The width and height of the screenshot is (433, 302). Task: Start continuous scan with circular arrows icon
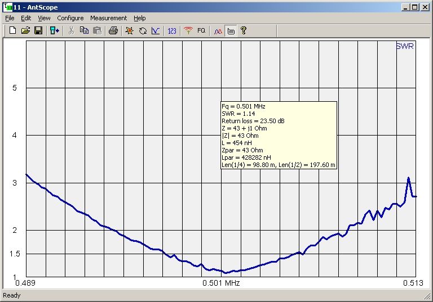(143, 30)
